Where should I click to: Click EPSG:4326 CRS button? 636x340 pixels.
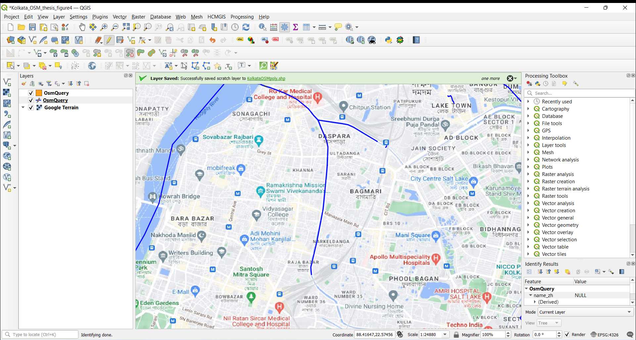(605, 334)
